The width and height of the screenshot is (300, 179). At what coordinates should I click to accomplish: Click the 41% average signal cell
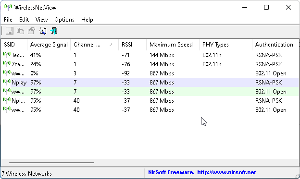tap(36, 55)
